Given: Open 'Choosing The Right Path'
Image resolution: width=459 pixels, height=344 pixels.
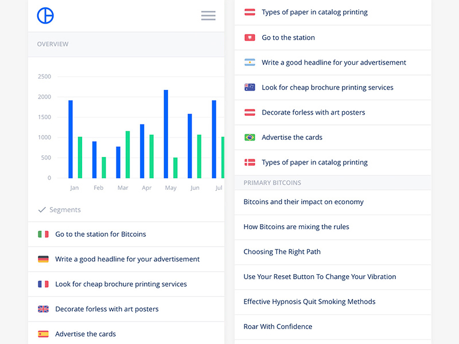Looking at the screenshot, I should tap(281, 252).
